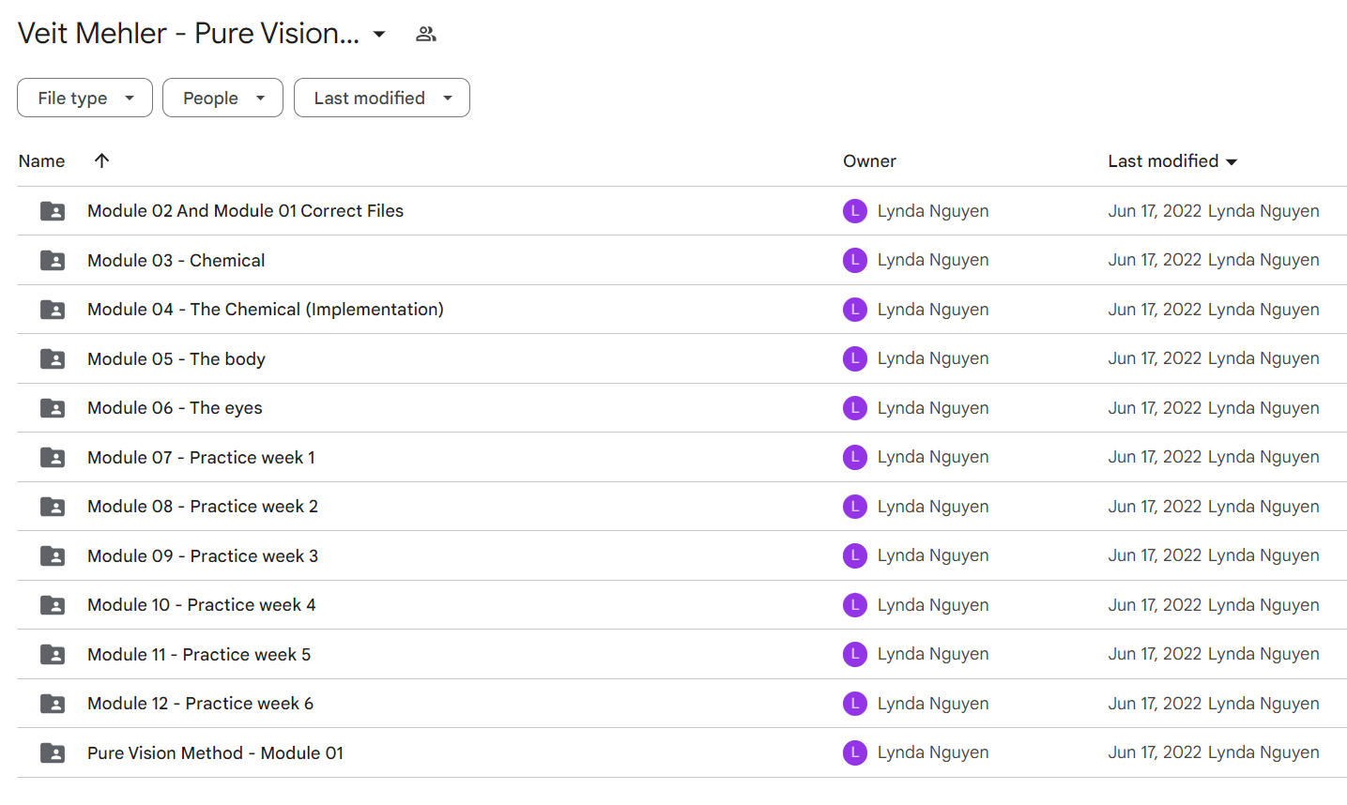
Task: Select the Module 12 - Practice week 6 name
Action: 200,704
